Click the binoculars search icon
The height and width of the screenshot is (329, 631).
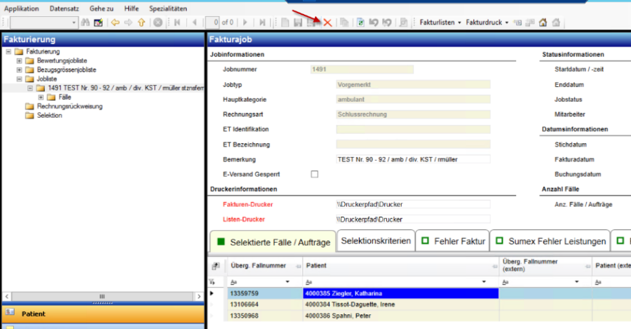[x=85, y=23]
